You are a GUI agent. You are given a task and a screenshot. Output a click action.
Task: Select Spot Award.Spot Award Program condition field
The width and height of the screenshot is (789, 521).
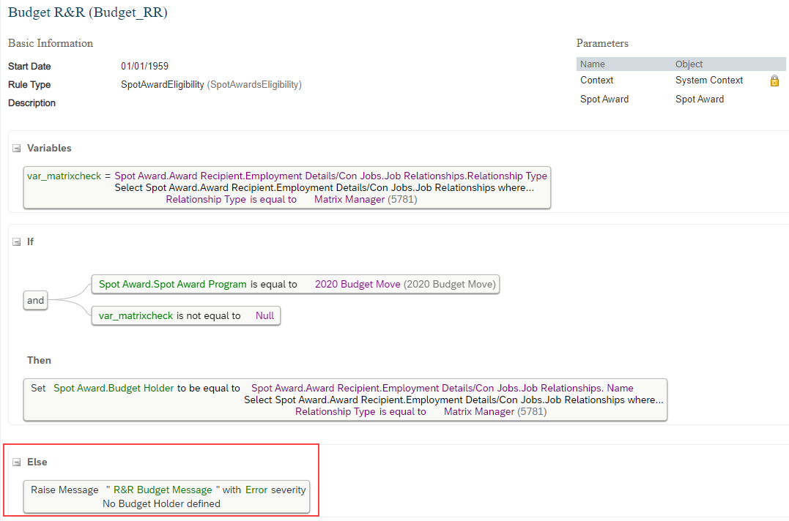[x=173, y=285]
